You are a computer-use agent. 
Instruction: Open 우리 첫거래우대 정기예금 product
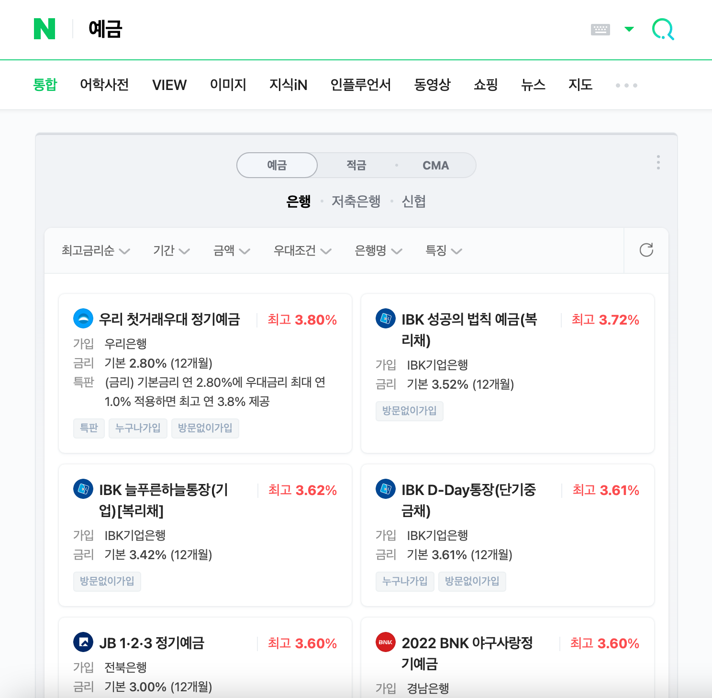point(169,319)
